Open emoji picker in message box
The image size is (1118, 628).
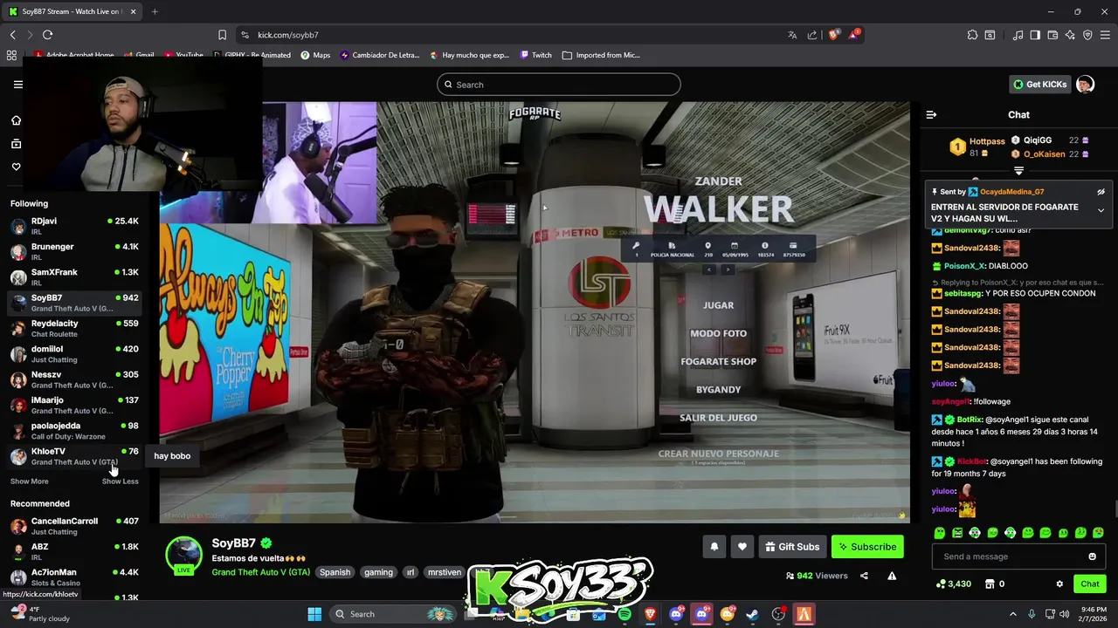point(1092,556)
